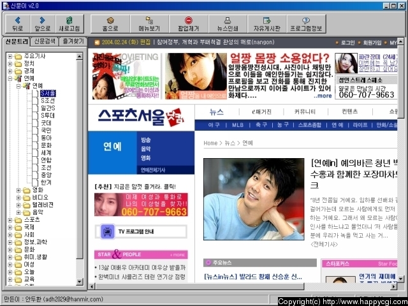The width and height of the screenshot is (408, 306).
Task: Expand the 정보,과학 tree node
Action: click(x=10, y=242)
